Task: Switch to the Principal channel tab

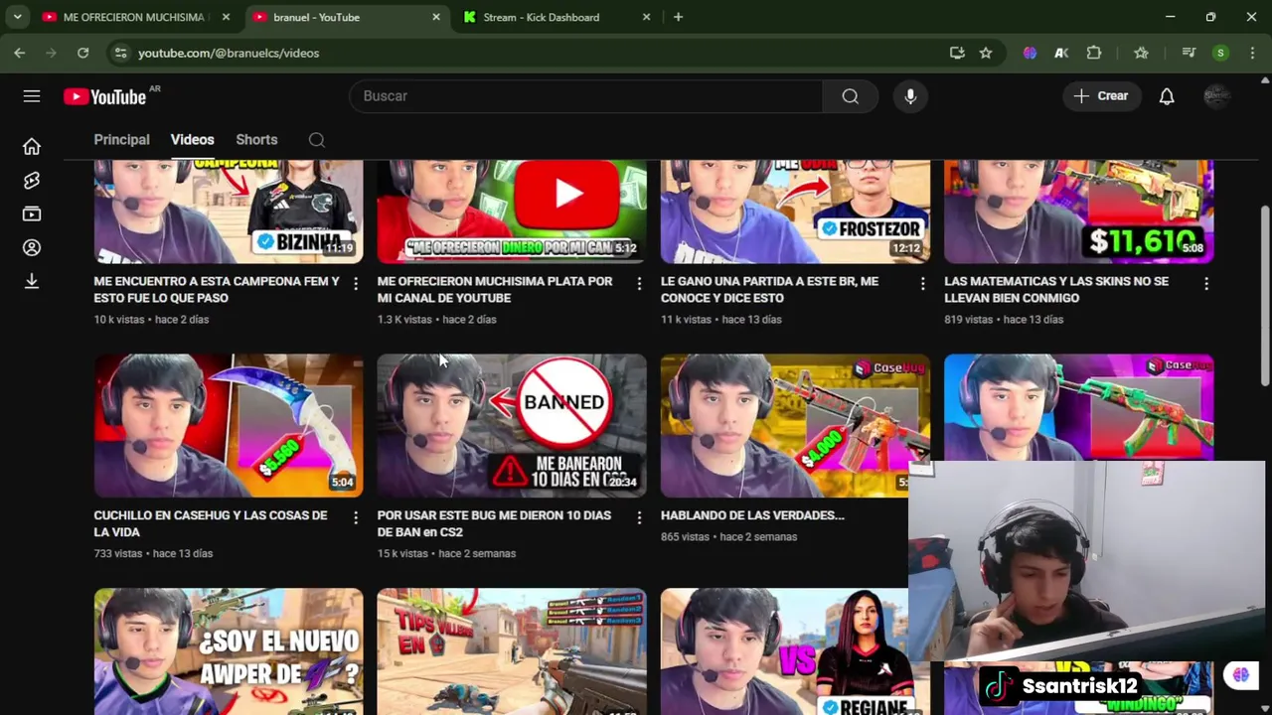Action: pyautogui.click(x=121, y=140)
